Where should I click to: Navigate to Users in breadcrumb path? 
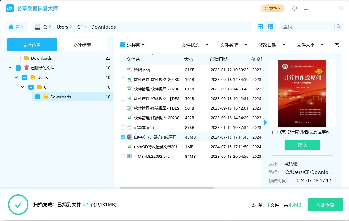pos(62,27)
